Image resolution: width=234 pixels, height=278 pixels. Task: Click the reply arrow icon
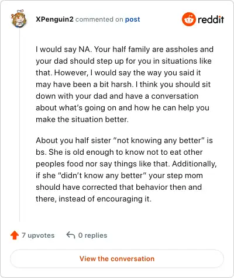point(71,235)
